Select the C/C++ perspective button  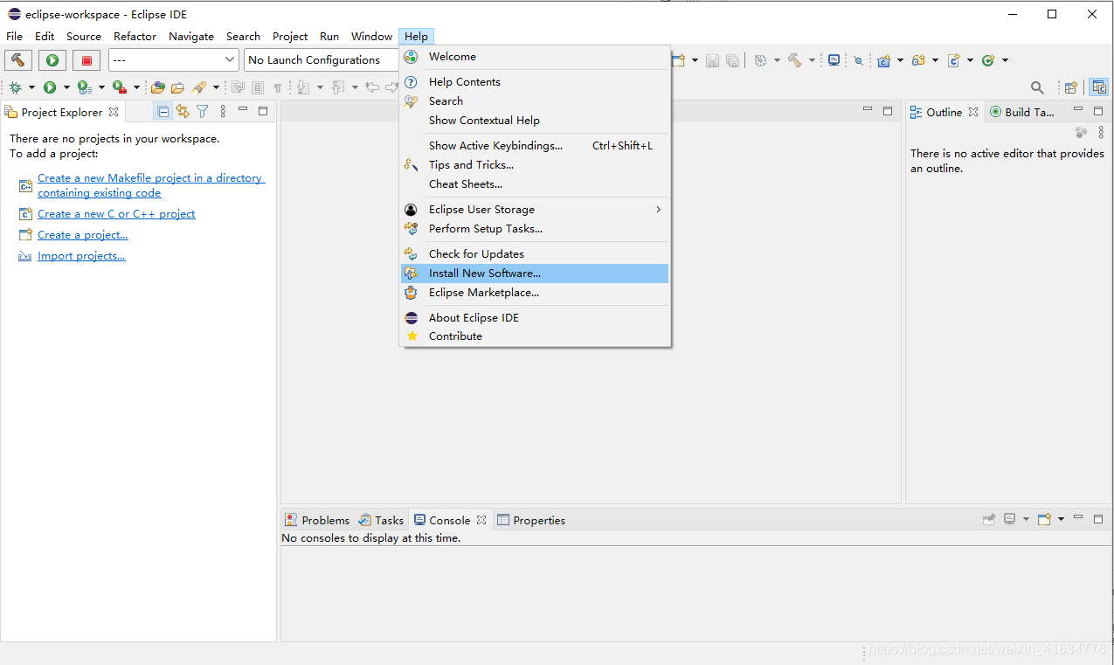tap(1099, 87)
